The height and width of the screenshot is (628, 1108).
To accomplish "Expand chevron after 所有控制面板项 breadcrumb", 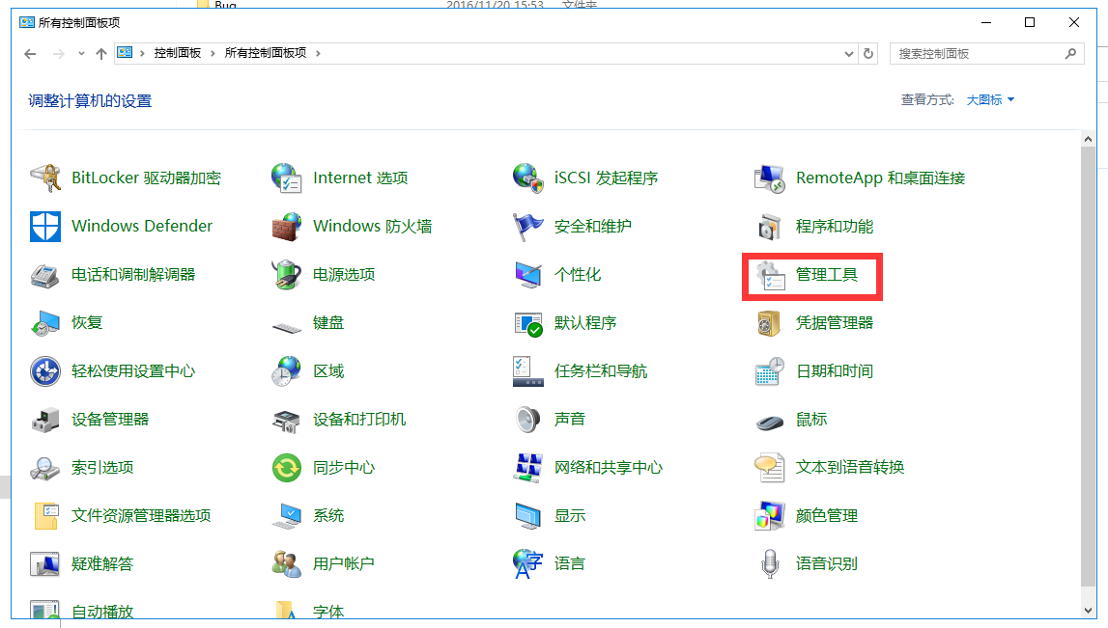I will pos(318,54).
